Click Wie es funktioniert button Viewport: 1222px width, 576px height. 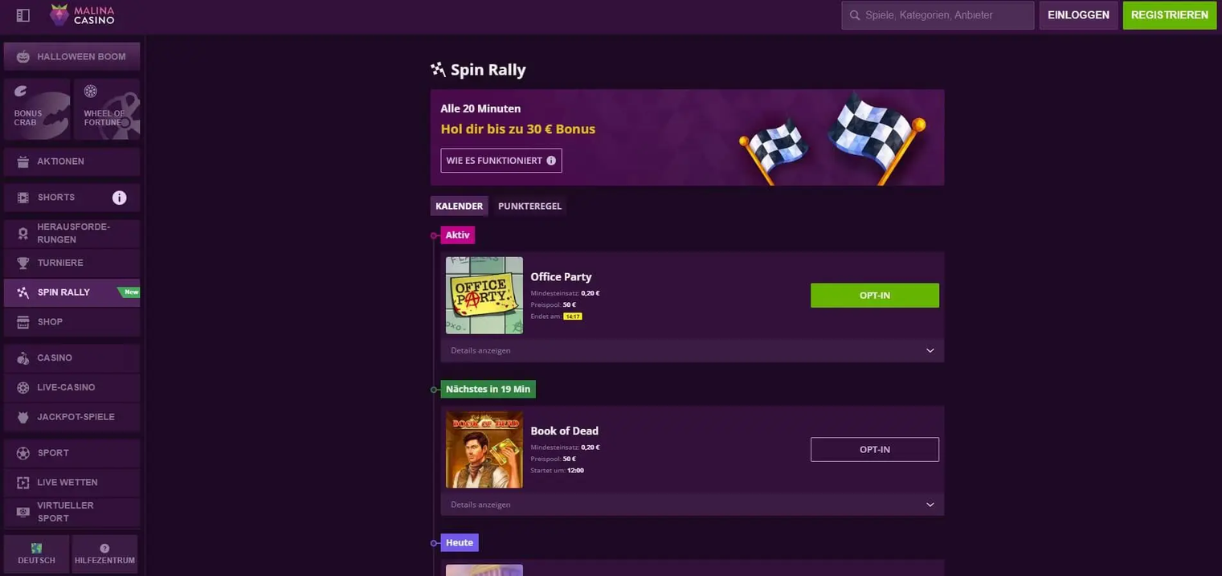pyautogui.click(x=501, y=161)
